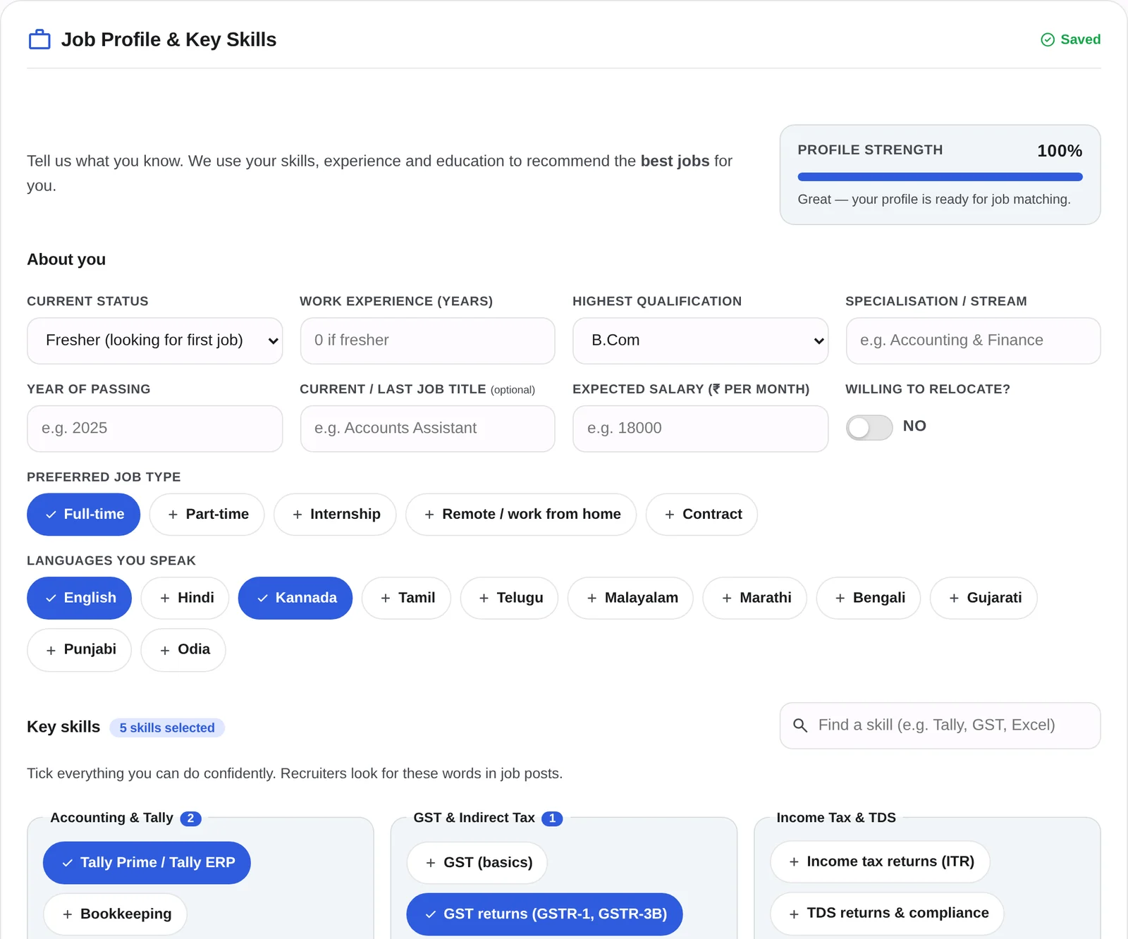Viewport: 1128px width, 939px height.
Task: Select the Part-time job type chip
Action: (x=207, y=515)
